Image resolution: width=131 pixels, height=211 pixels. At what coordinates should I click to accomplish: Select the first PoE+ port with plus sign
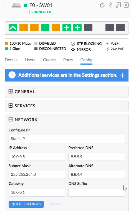67,27
